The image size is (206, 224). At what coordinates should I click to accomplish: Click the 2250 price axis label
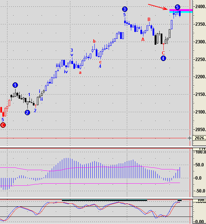201,59
